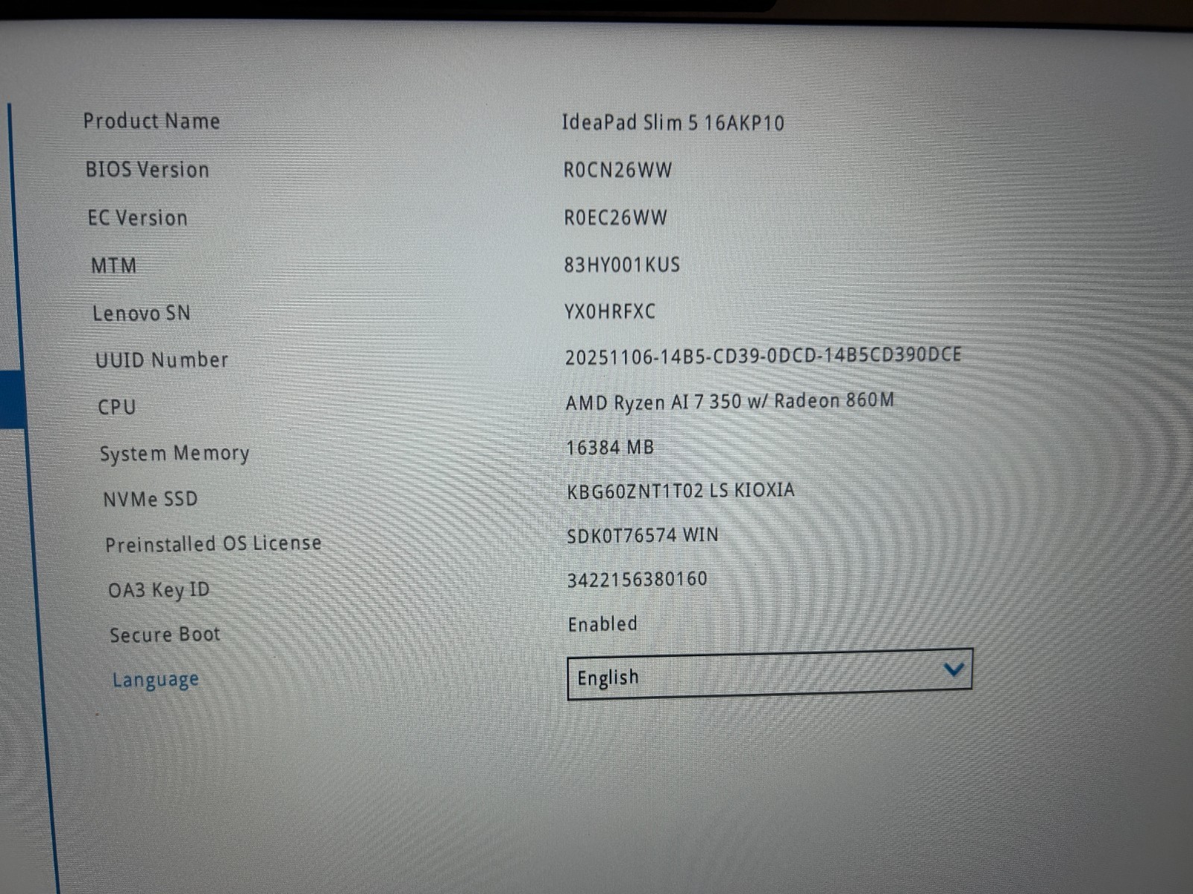
Task: Click the value IdeaPad Slim 5 16AKP10
Action: pos(673,122)
